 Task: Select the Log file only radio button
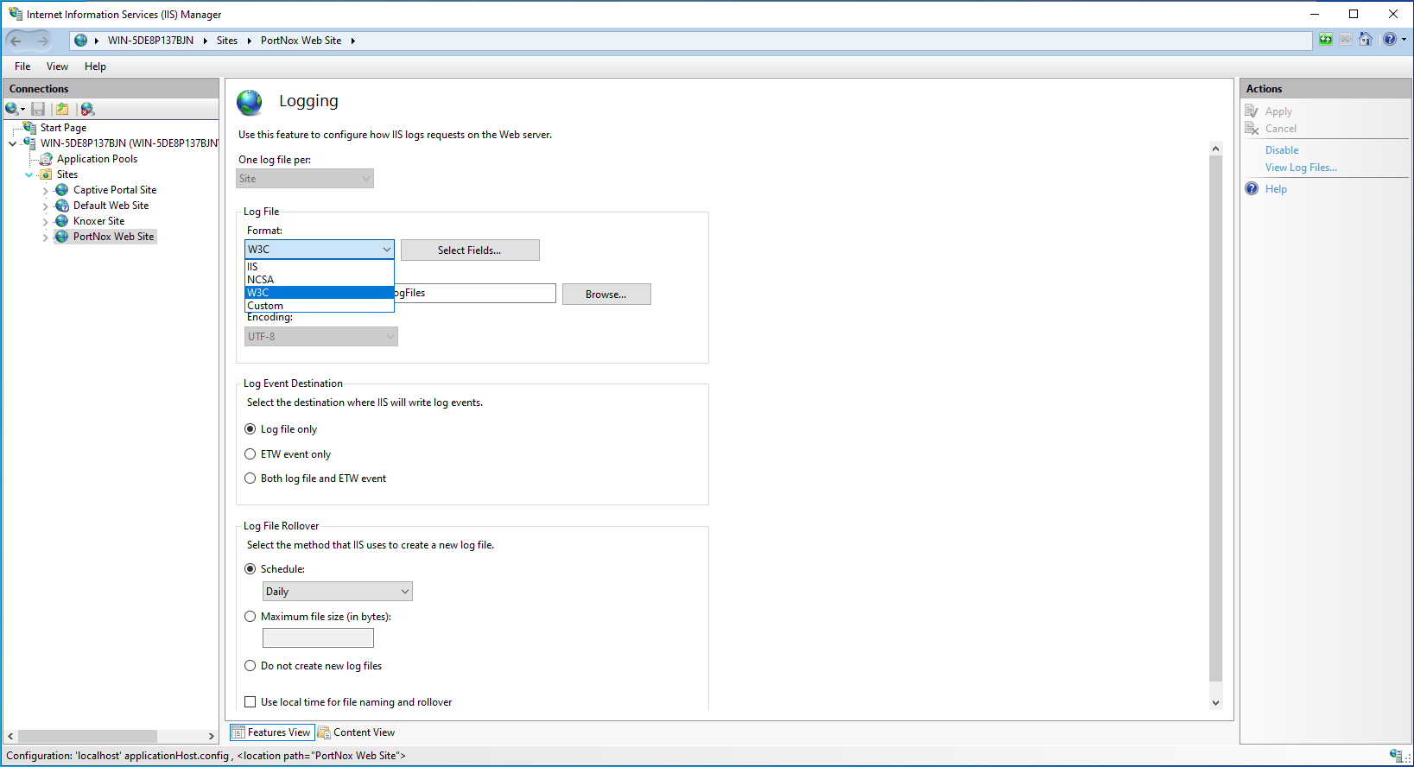coord(250,429)
